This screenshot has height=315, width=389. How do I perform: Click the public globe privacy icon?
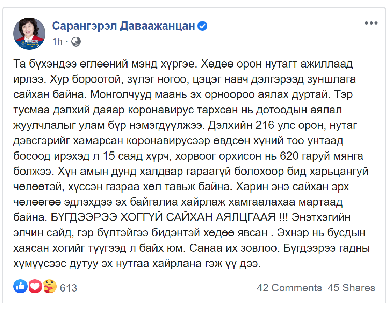[x=76, y=42]
